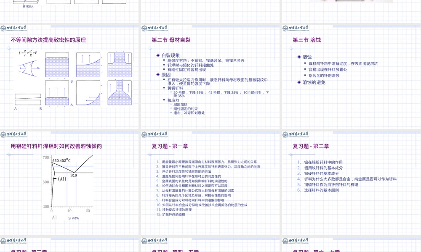Click the 拉应力 bullet
The width and height of the screenshot is (421, 252).
173,100
